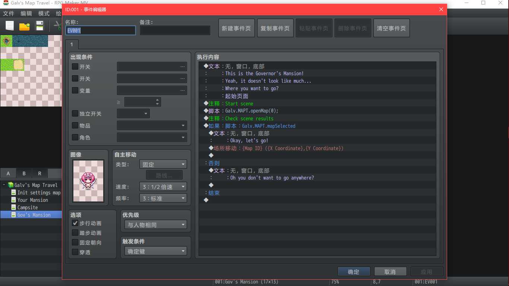Click the 新建事件页 button

[237, 28]
